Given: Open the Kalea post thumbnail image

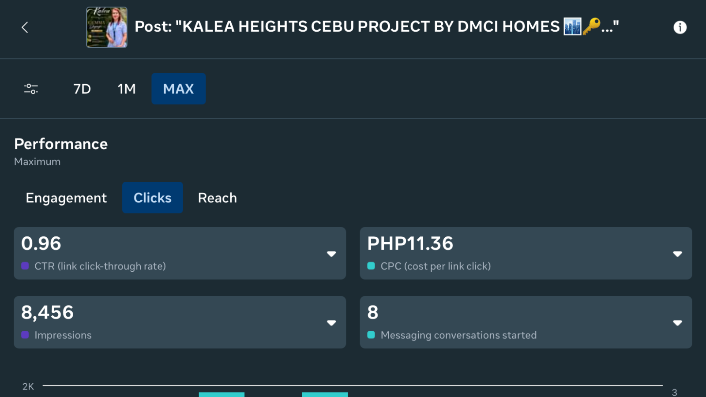Looking at the screenshot, I should pyautogui.click(x=107, y=27).
